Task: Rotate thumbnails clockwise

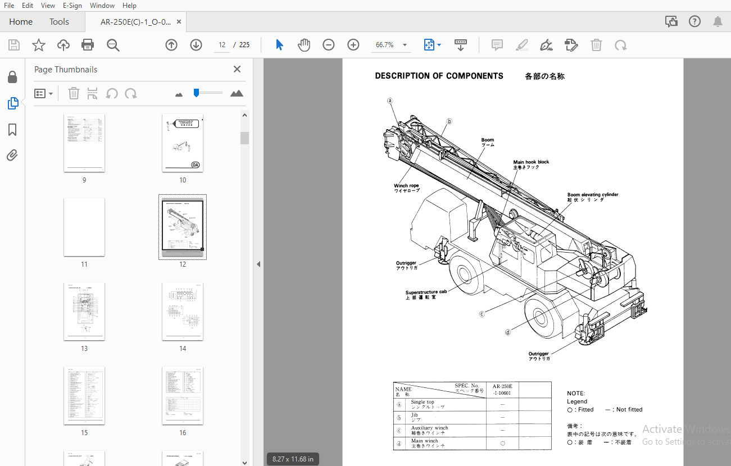Action: click(131, 93)
